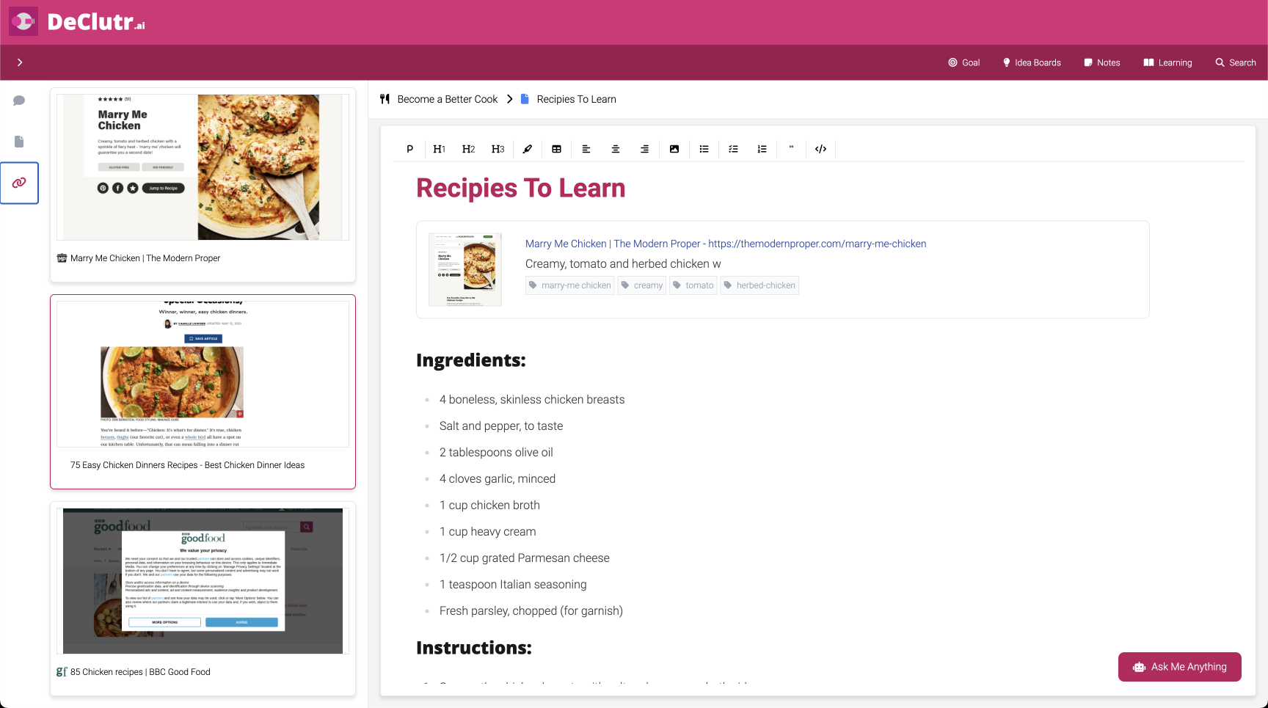Click the Marry Me Chicken embedded thumbnail
1268x708 pixels.
coord(465,269)
